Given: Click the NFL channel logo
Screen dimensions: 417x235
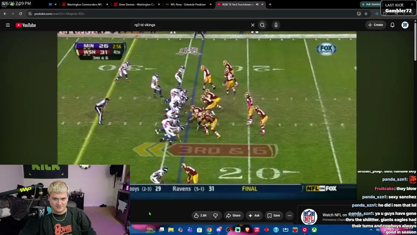Looking at the screenshot, I should 309,217.
